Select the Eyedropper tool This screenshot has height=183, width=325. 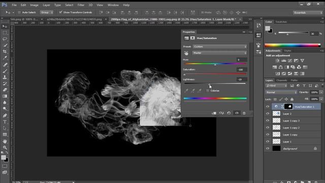[x=5, y=58]
